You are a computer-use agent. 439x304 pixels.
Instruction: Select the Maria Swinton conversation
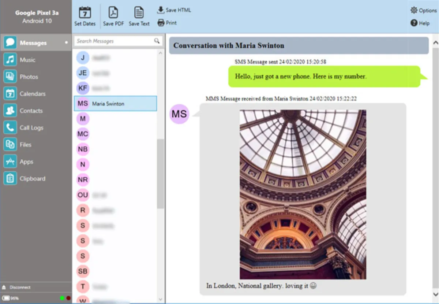click(x=115, y=103)
